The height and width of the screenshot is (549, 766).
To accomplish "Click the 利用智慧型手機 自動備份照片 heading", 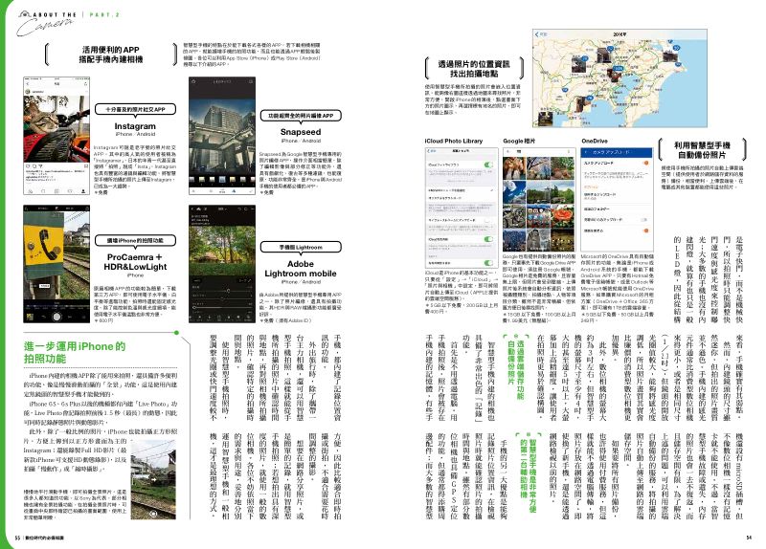I will click(x=702, y=150).
